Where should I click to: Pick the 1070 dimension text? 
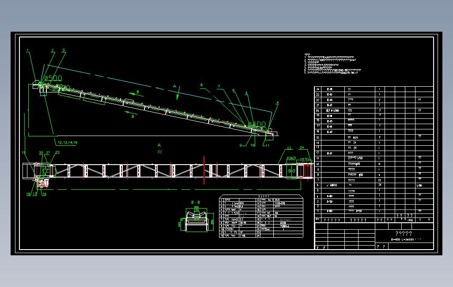[x=304, y=160]
